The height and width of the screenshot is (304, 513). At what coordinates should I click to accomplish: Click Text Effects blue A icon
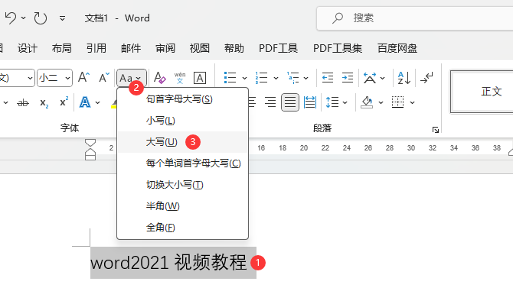(85, 102)
